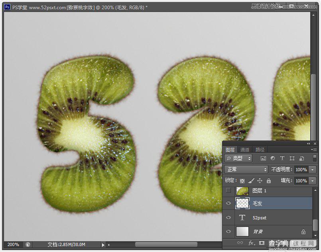Hide the 背景 layer

(228, 231)
